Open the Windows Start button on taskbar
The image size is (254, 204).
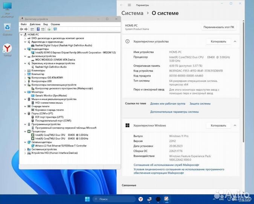coord(87,199)
